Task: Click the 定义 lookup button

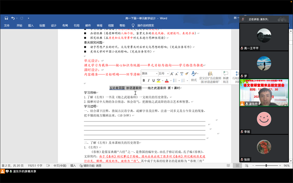Action: point(210,77)
